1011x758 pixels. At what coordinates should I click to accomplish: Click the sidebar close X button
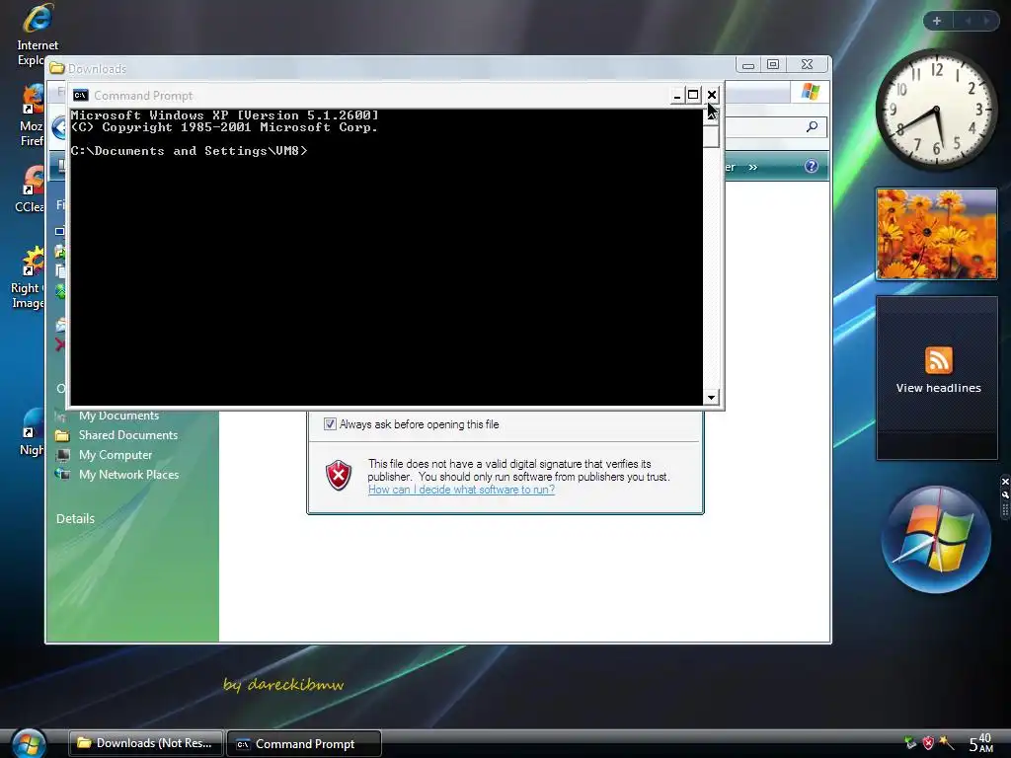click(1004, 482)
